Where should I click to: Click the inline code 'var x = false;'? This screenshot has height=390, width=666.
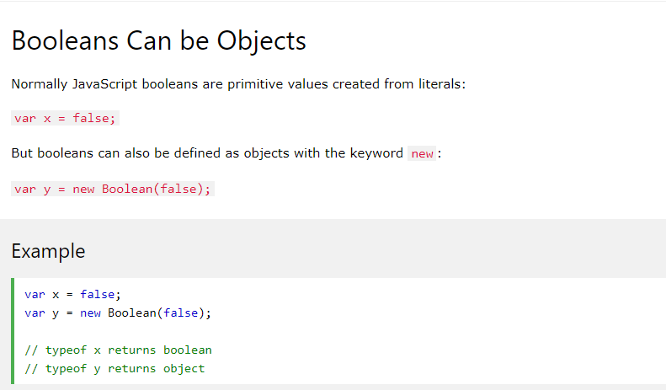[x=65, y=118]
